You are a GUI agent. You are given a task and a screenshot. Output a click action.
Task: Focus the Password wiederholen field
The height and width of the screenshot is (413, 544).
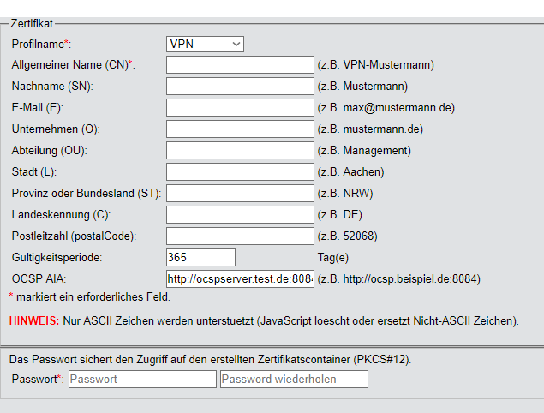pos(294,379)
